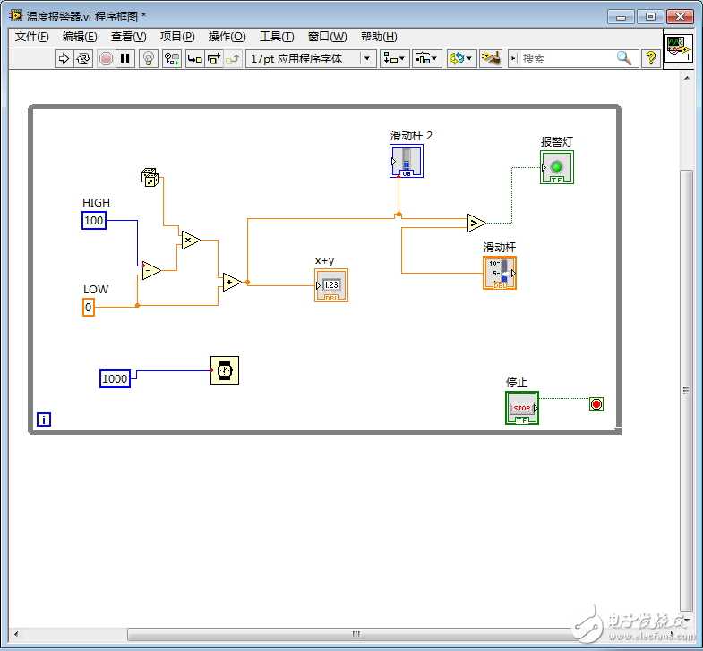This screenshot has height=651, width=703.
Task: Click the 停止 label text
Action: click(x=517, y=383)
